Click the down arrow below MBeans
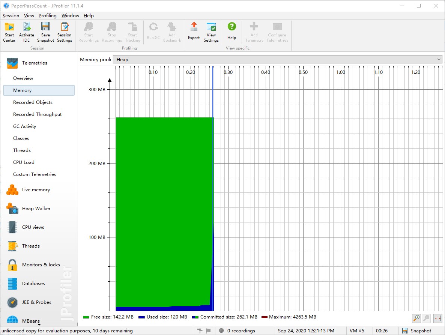 point(39,324)
